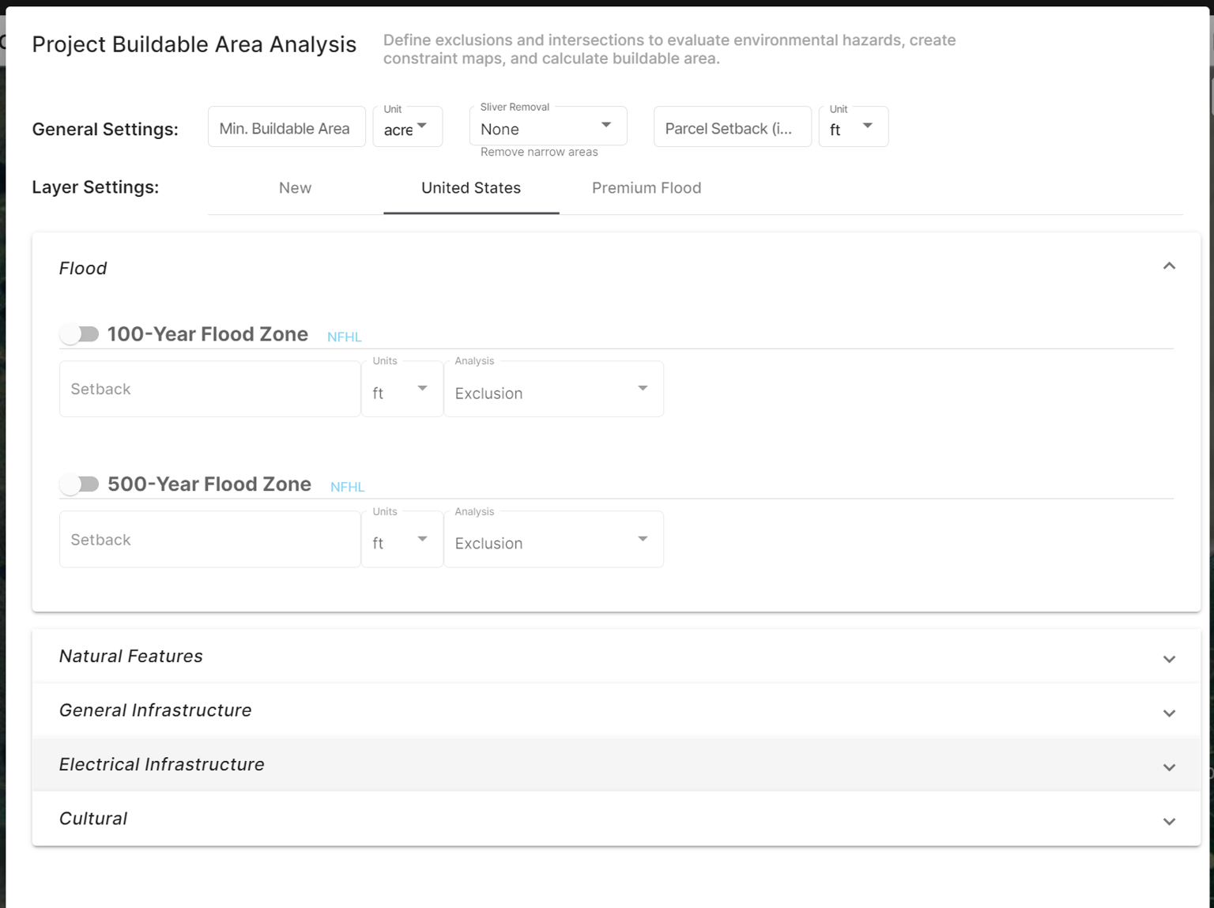
Task: Expand the Cultural section
Action: (x=1169, y=820)
